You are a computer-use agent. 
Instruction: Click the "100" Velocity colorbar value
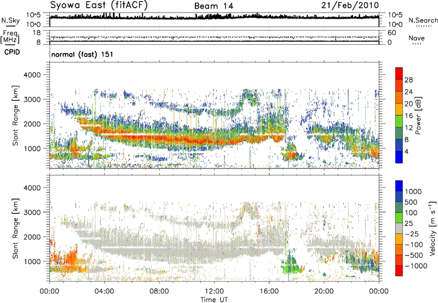411,213
